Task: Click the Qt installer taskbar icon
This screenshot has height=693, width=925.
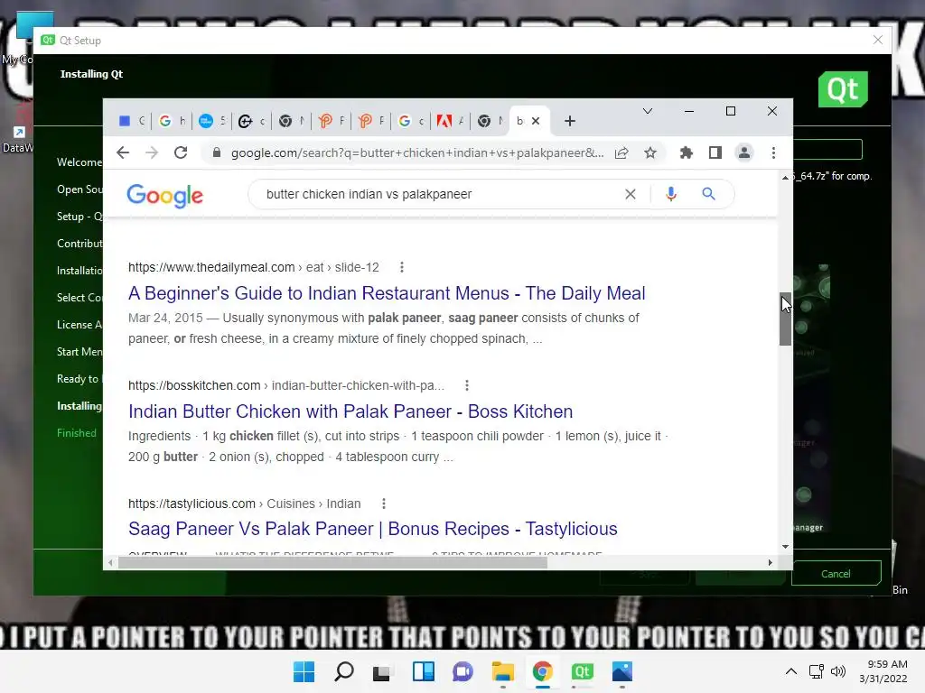Action: (582, 671)
